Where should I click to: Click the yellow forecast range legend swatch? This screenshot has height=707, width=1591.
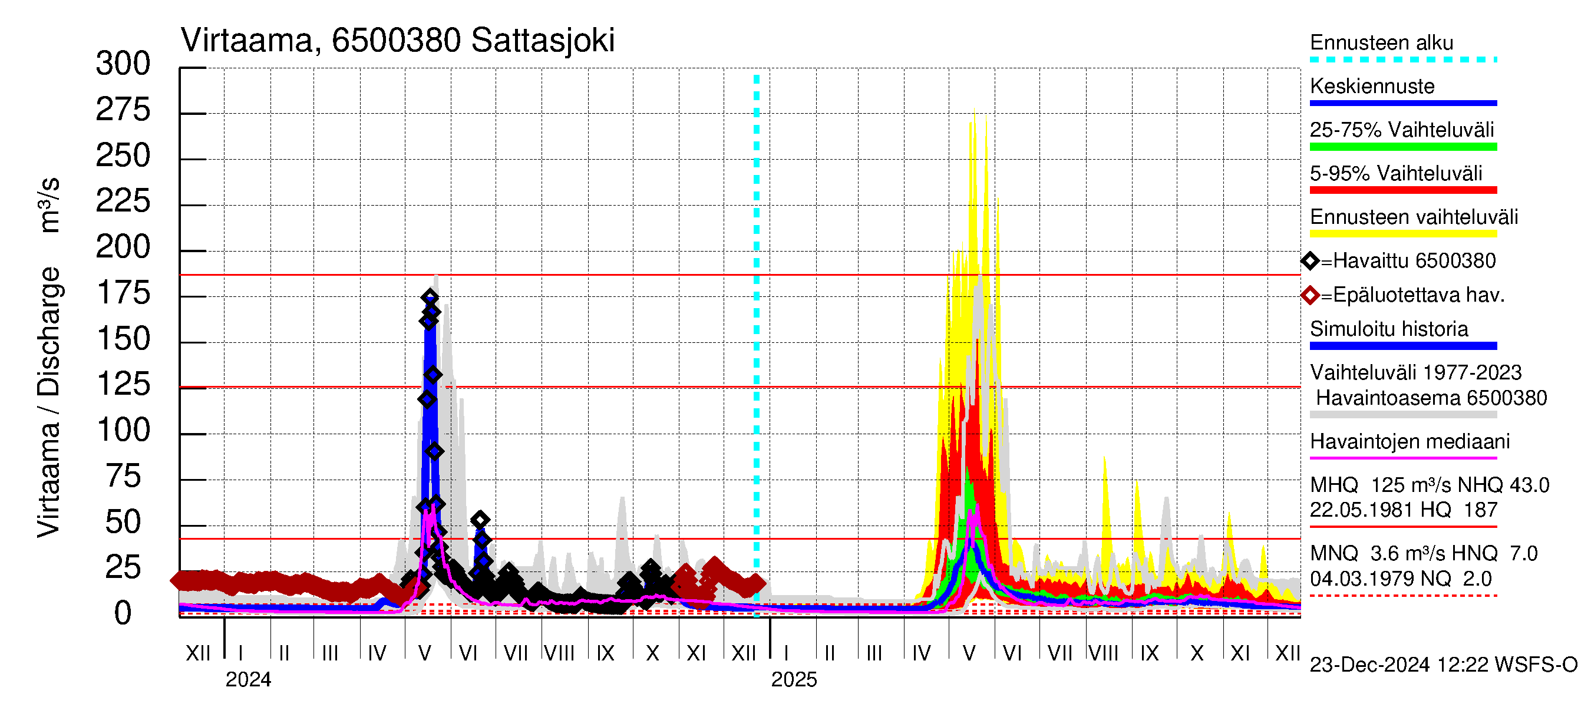(1403, 234)
